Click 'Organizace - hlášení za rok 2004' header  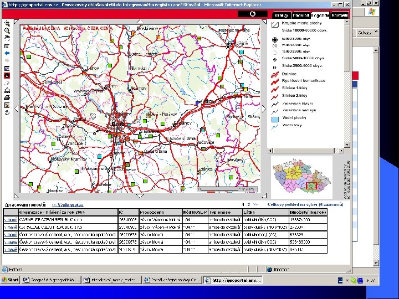coord(68,212)
